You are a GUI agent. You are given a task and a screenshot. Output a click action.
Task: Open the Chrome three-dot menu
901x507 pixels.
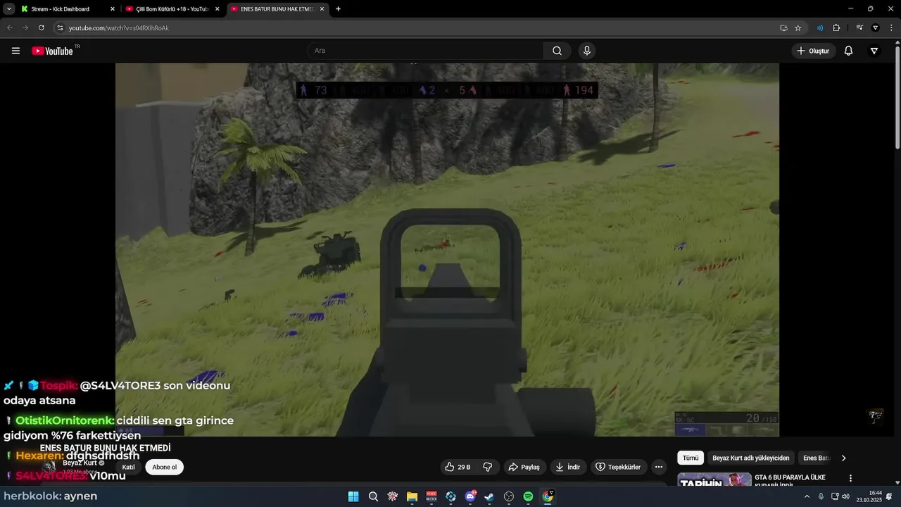pos(891,27)
